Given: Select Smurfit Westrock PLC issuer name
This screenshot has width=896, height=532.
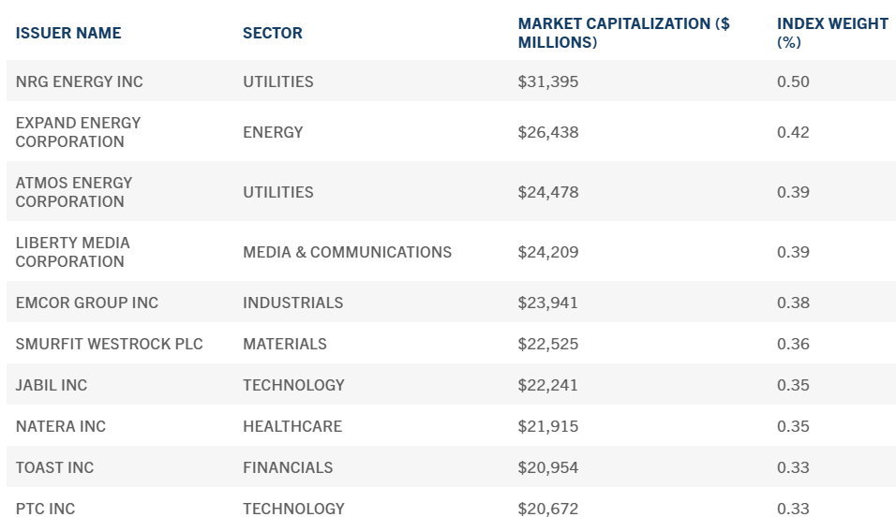Looking at the screenshot, I should point(109,344).
